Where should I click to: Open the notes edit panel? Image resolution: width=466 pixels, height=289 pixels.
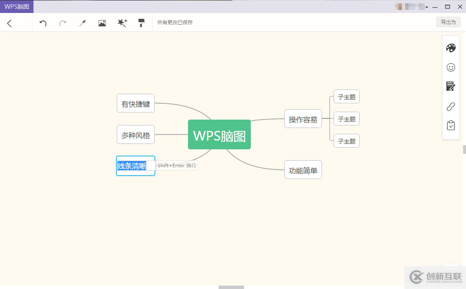pos(451,87)
